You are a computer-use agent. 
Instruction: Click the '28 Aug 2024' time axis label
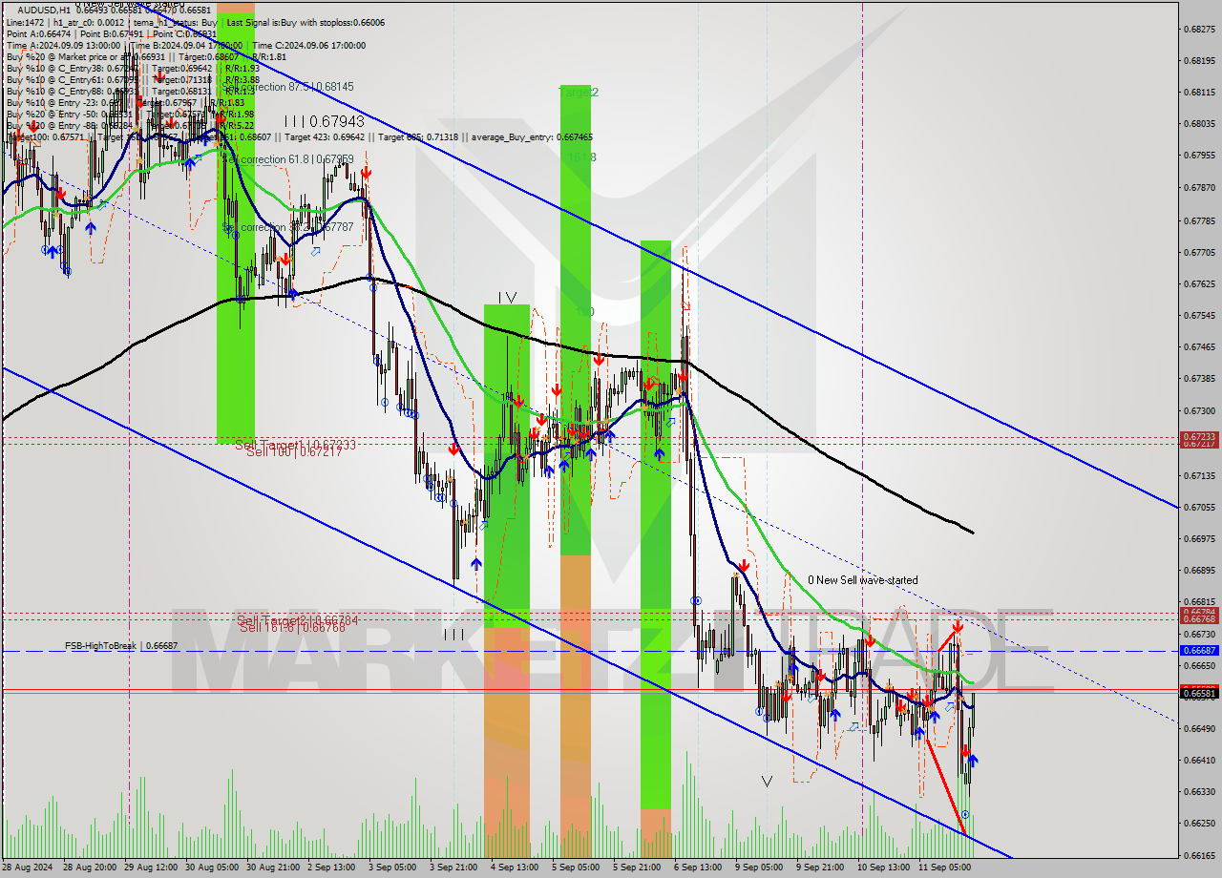coord(28,868)
